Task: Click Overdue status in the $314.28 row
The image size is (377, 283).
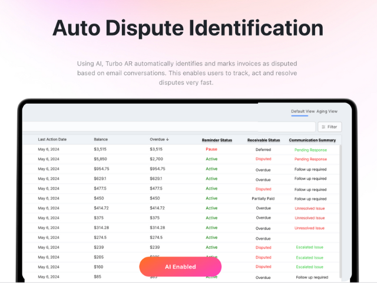Action: 263,228
